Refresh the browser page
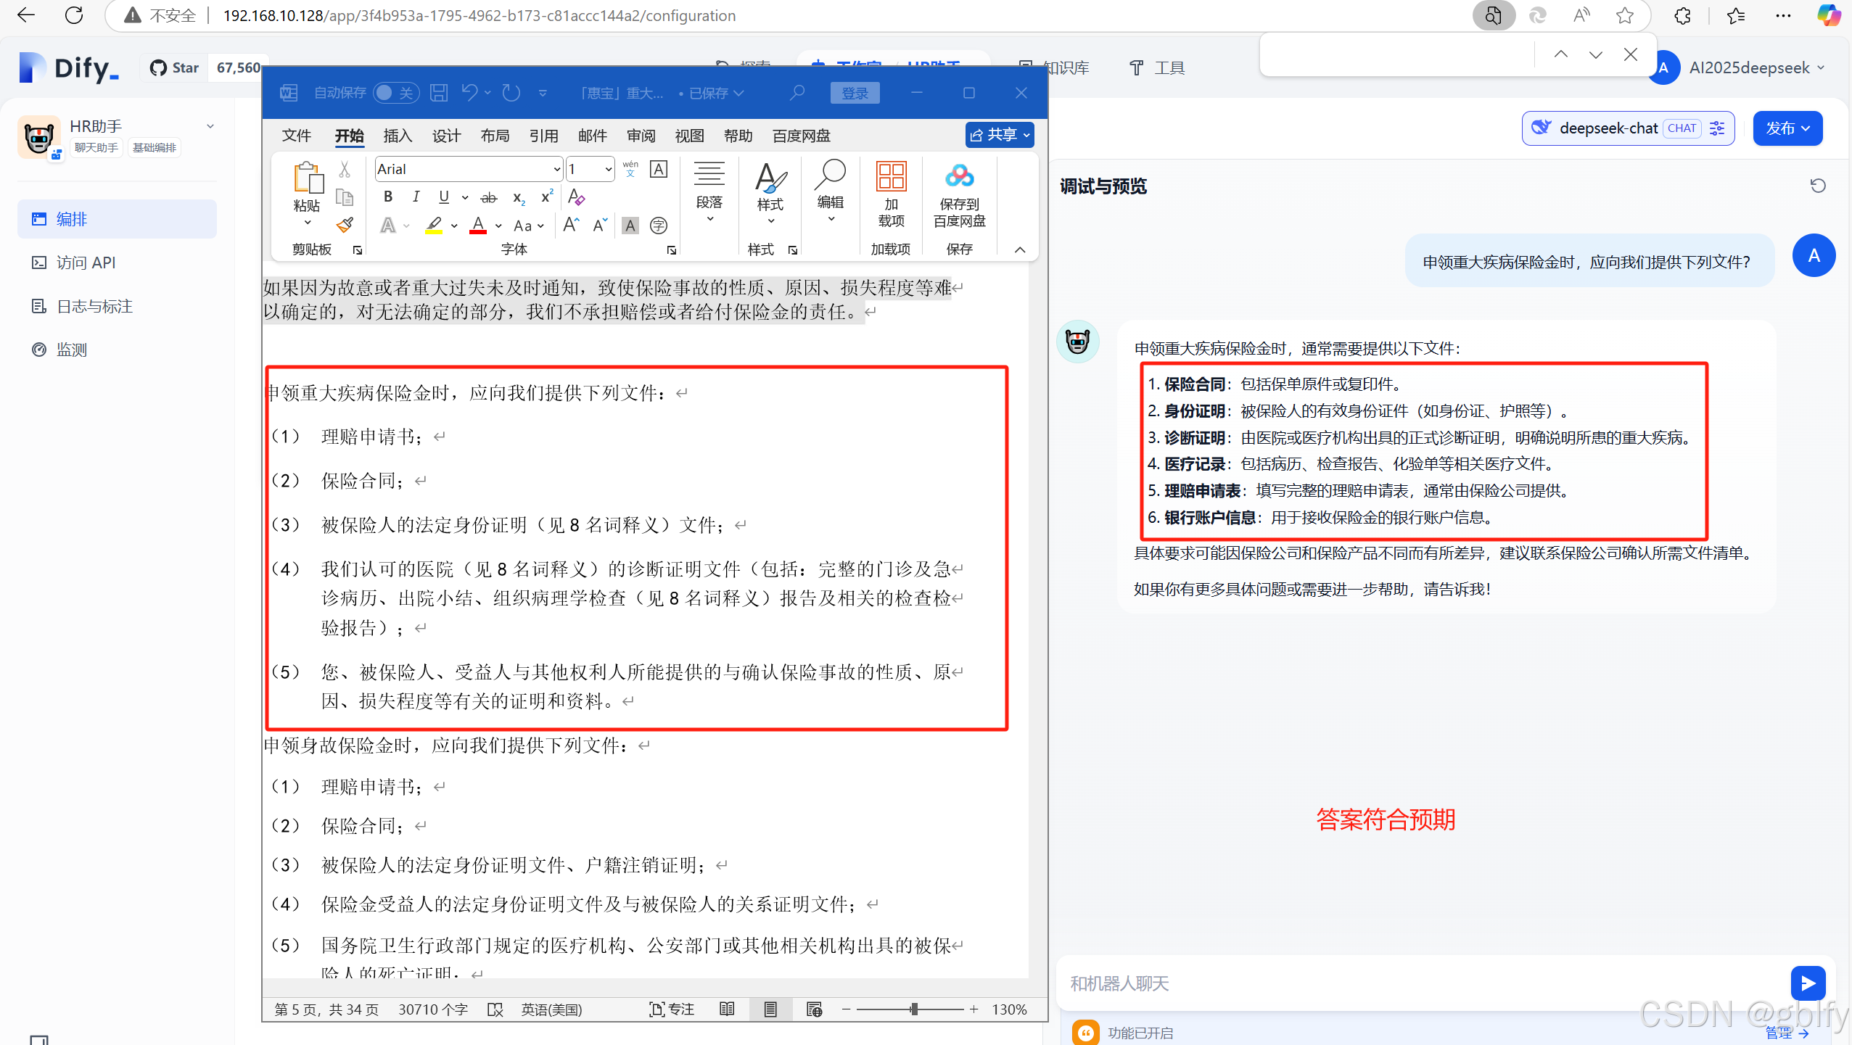The width and height of the screenshot is (1852, 1045). coord(73,15)
